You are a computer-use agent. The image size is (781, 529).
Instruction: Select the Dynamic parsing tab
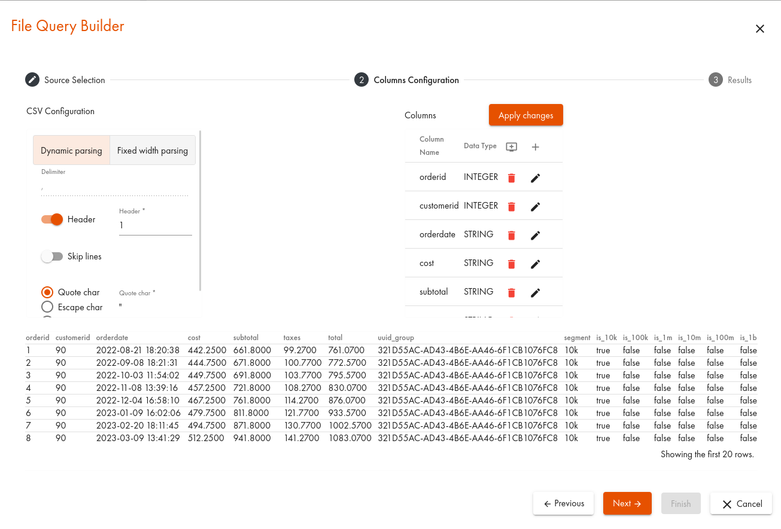(71, 151)
